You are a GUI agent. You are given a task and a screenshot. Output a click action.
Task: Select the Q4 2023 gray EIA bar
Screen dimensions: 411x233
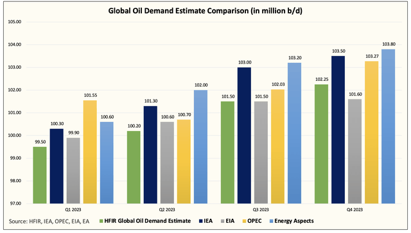tap(355, 151)
